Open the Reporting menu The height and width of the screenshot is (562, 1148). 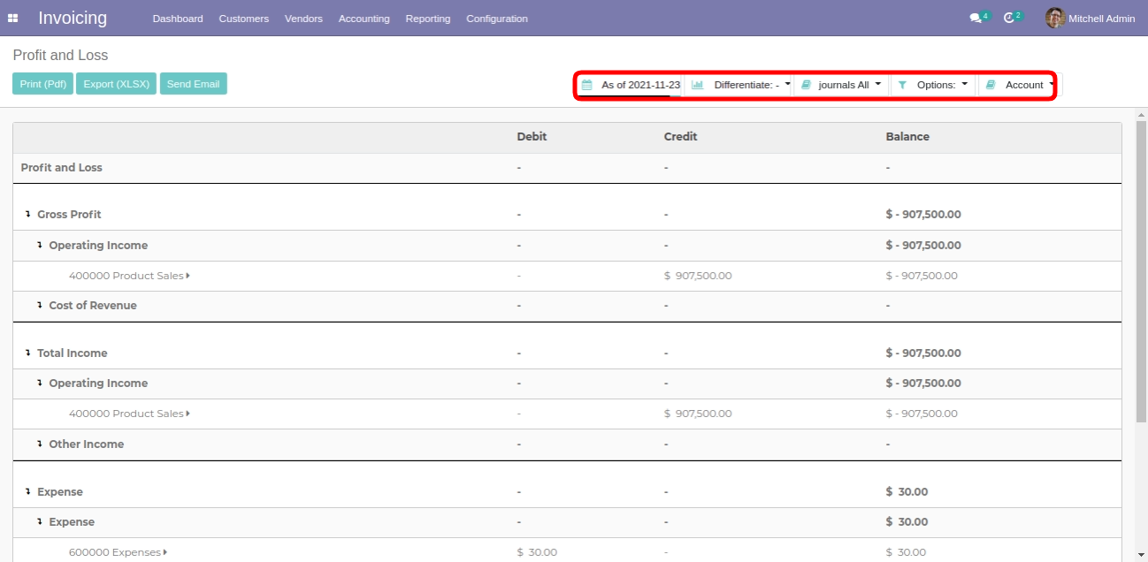tap(427, 19)
